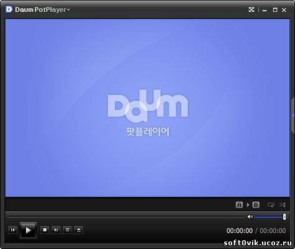Click the Daum logo in video area

pos(147,106)
